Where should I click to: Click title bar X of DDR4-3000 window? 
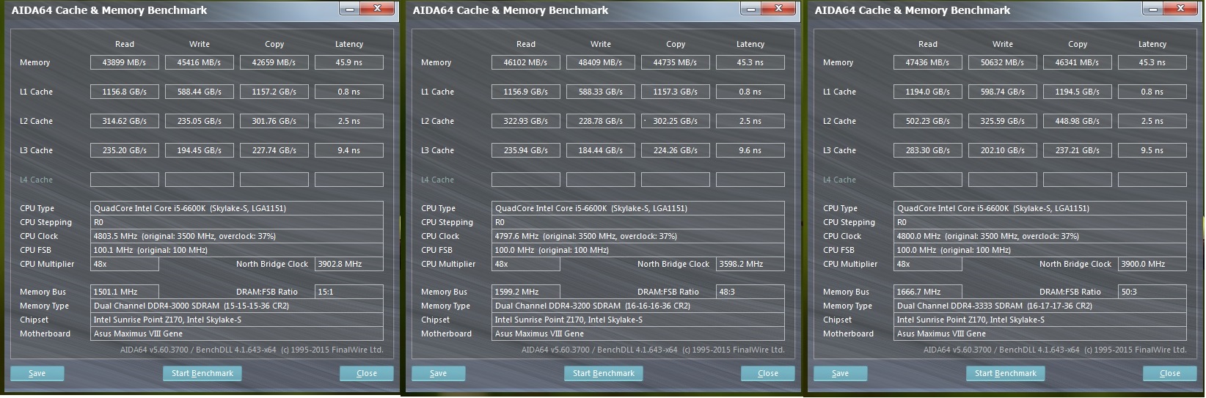pyautogui.click(x=377, y=10)
